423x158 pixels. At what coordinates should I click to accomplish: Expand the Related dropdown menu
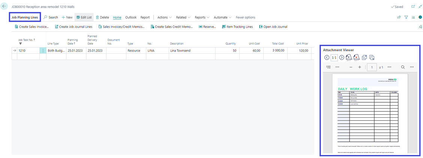183,17
